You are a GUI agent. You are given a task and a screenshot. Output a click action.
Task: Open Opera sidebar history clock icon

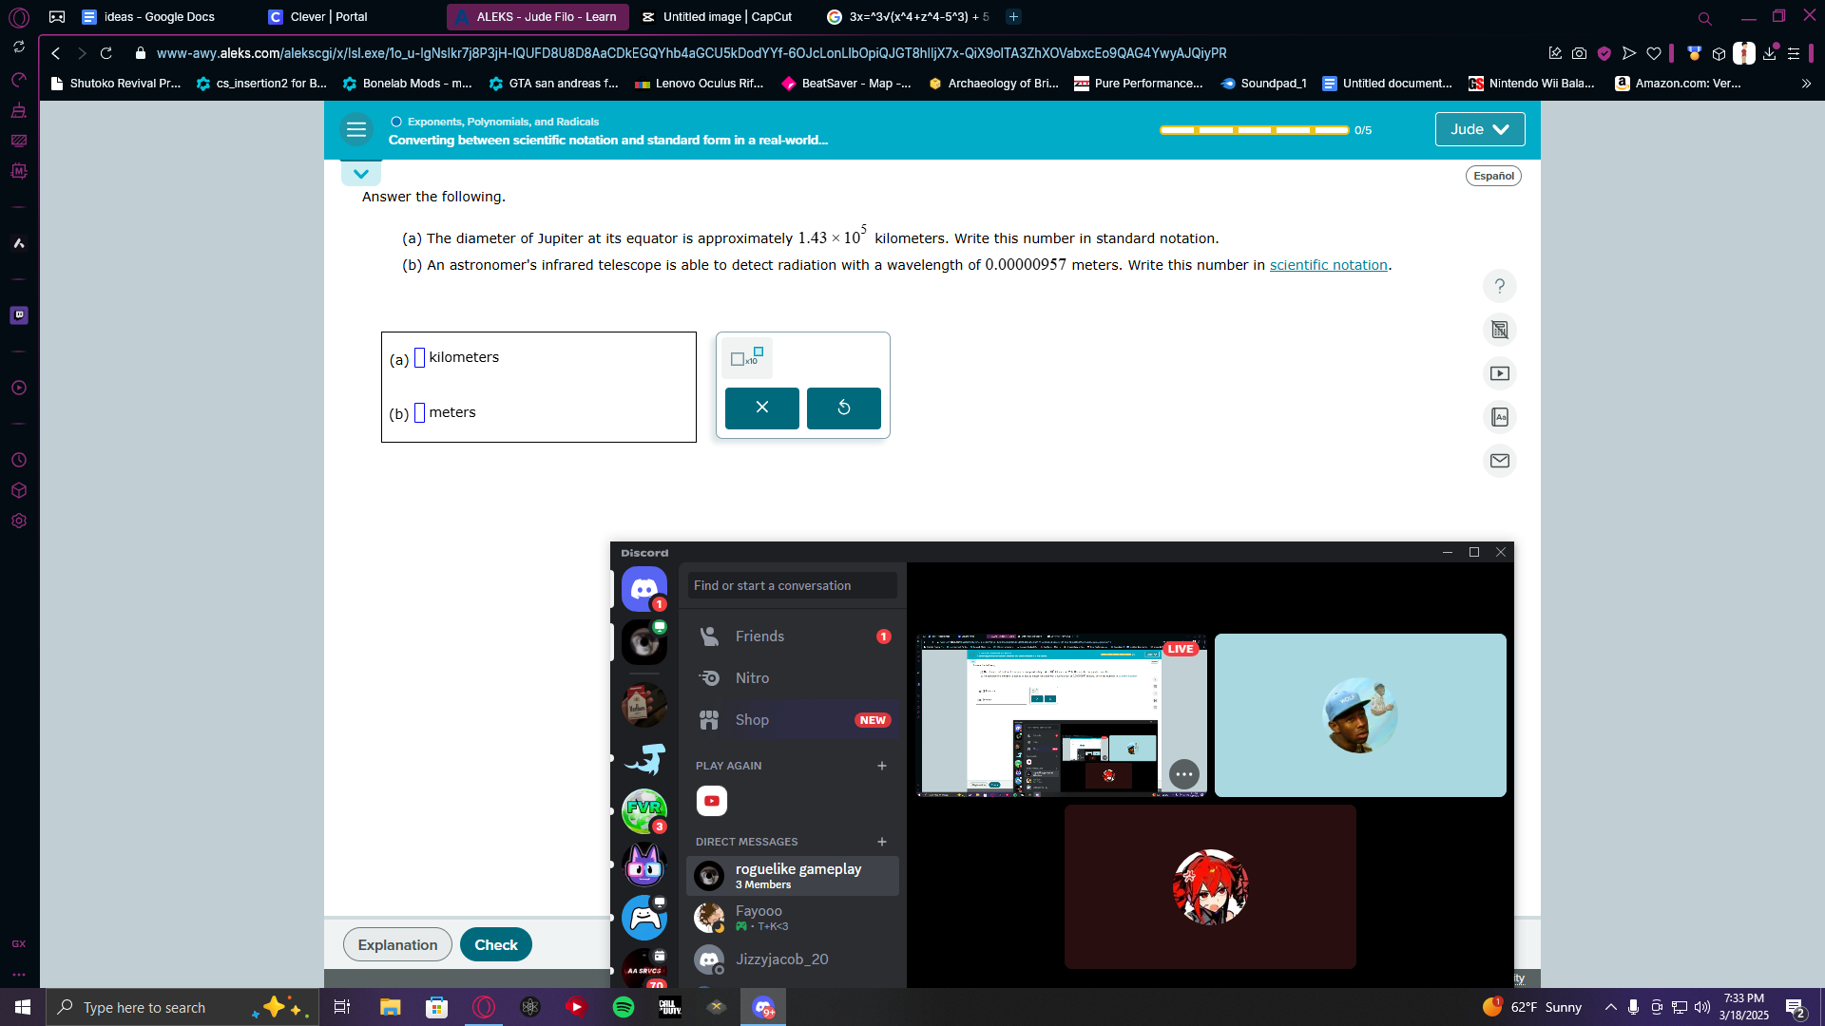(x=19, y=460)
